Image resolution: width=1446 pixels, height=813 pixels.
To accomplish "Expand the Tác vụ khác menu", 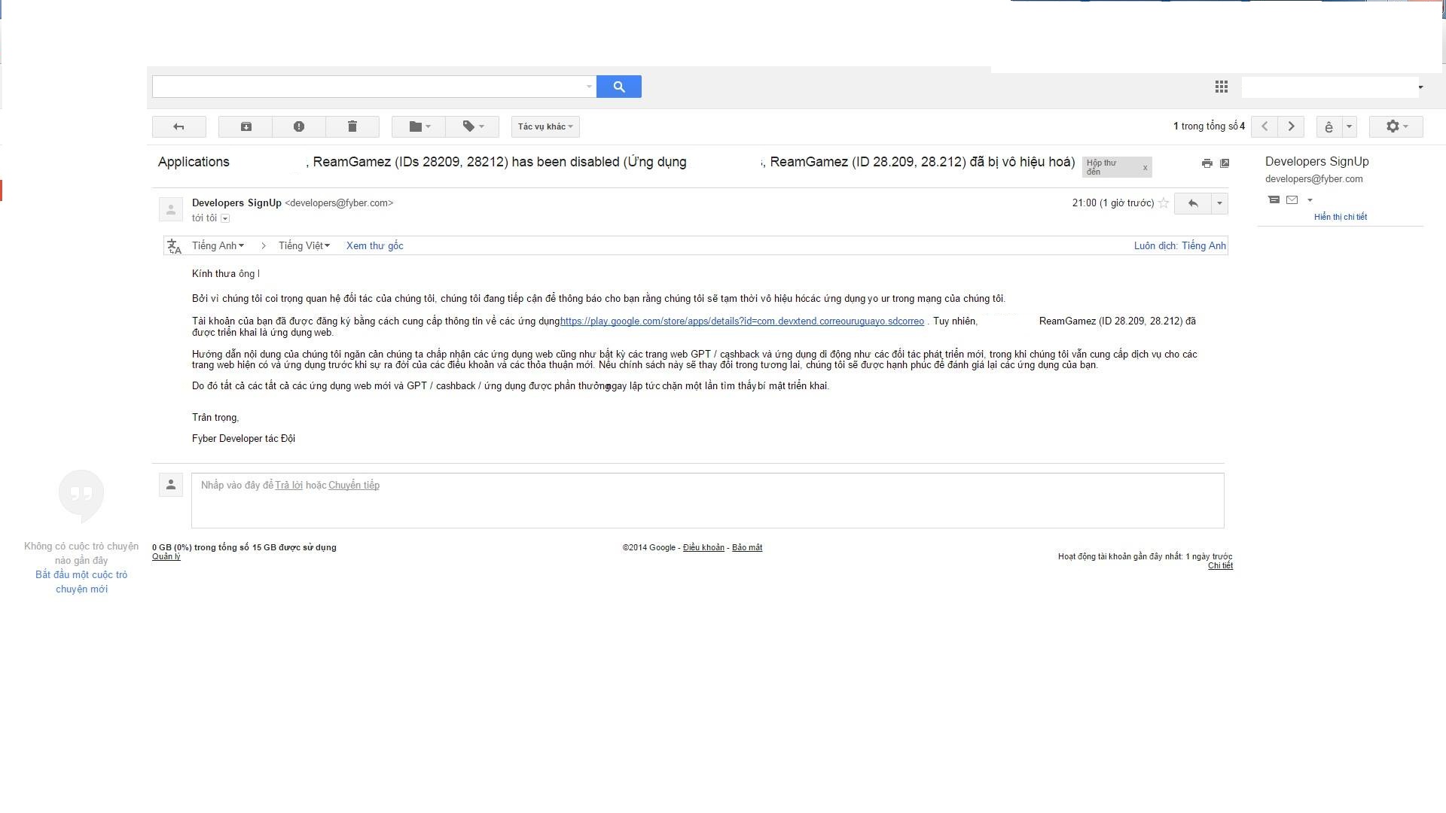I will click(x=545, y=126).
